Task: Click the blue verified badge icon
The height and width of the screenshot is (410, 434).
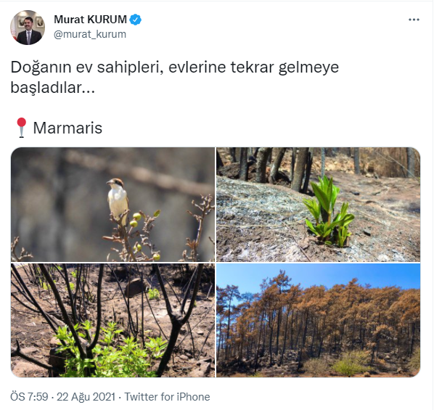Action: pyautogui.click(x=136, y=20)
